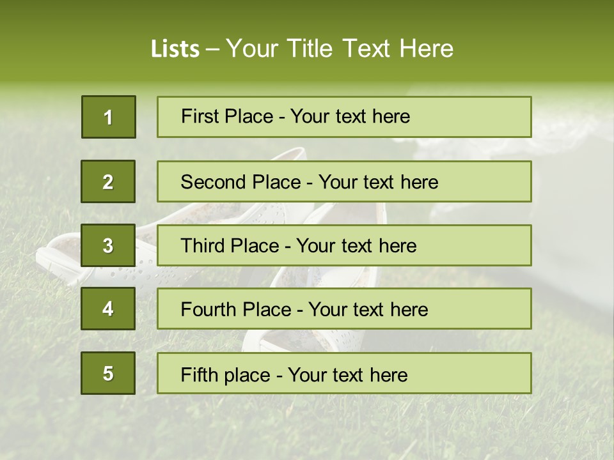Select the First Place text bar
The height and width of the screenshot is (460, 614).
(x=344, y=117)
